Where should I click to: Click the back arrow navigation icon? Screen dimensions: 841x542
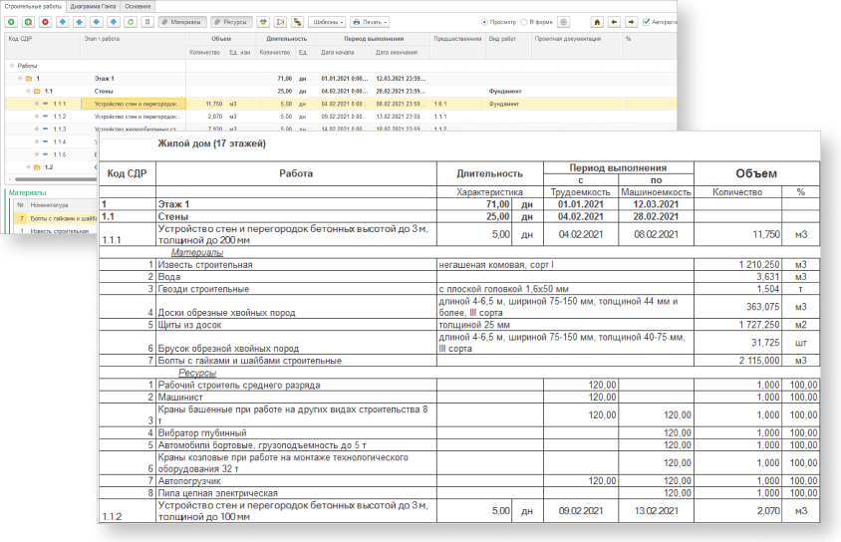[x=613, y=21]
